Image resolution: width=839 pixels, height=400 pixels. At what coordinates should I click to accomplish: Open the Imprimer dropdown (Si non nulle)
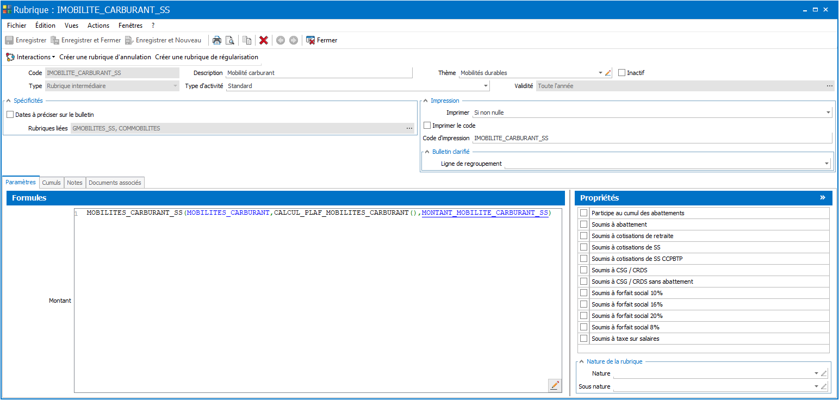coord(828,112)
